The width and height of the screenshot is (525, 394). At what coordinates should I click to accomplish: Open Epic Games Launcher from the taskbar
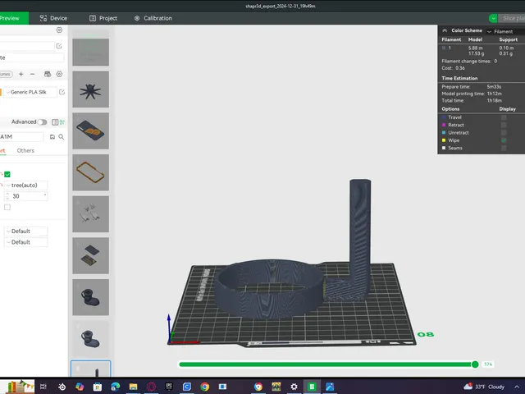[169, 387]
